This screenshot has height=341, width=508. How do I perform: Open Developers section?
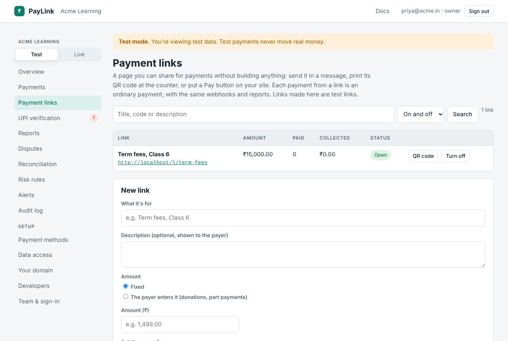(x=58, y=286)
